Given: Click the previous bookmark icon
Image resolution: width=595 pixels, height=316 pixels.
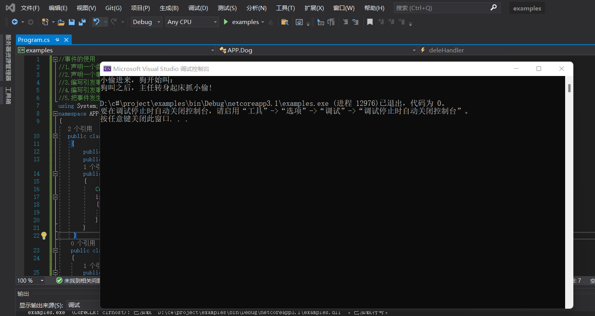Looking at the screenshot, I should click(381, 22).
